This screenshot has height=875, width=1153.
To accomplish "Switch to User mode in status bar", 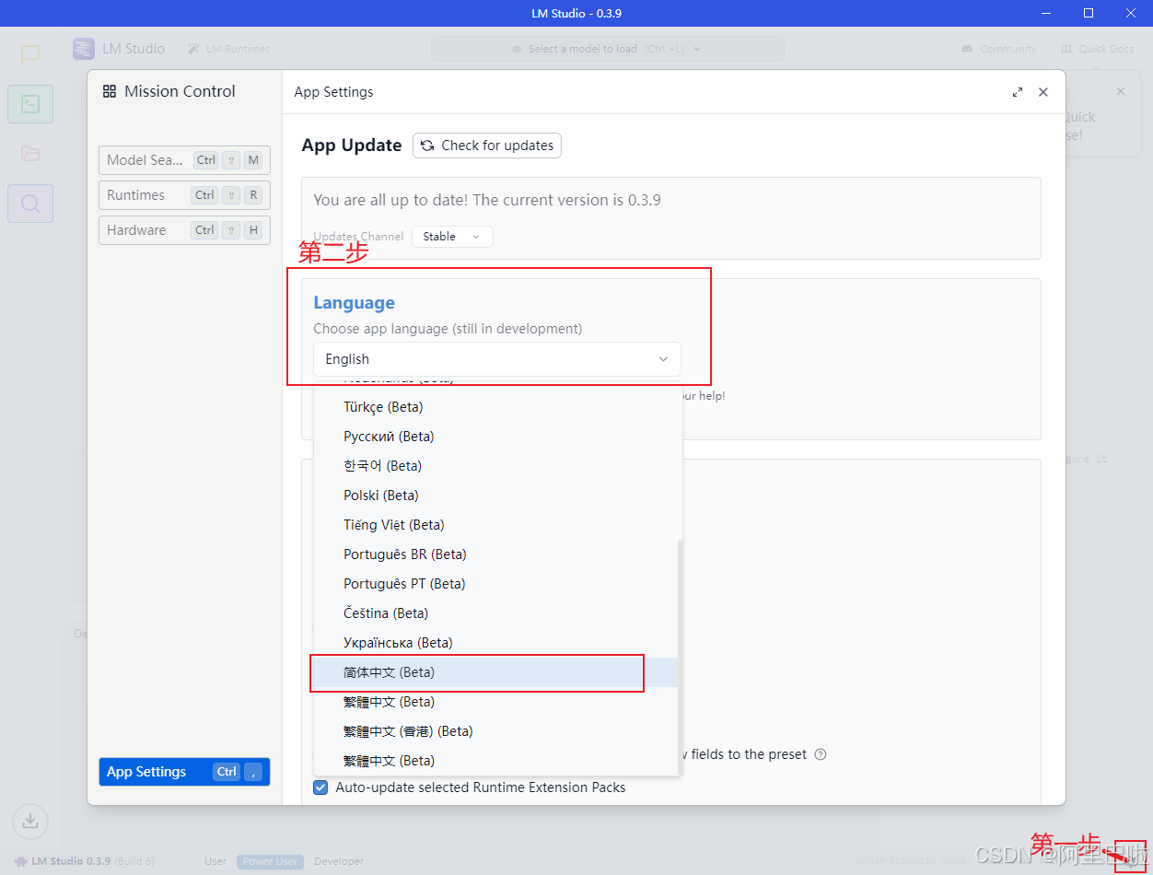I will tap(215, 861).
